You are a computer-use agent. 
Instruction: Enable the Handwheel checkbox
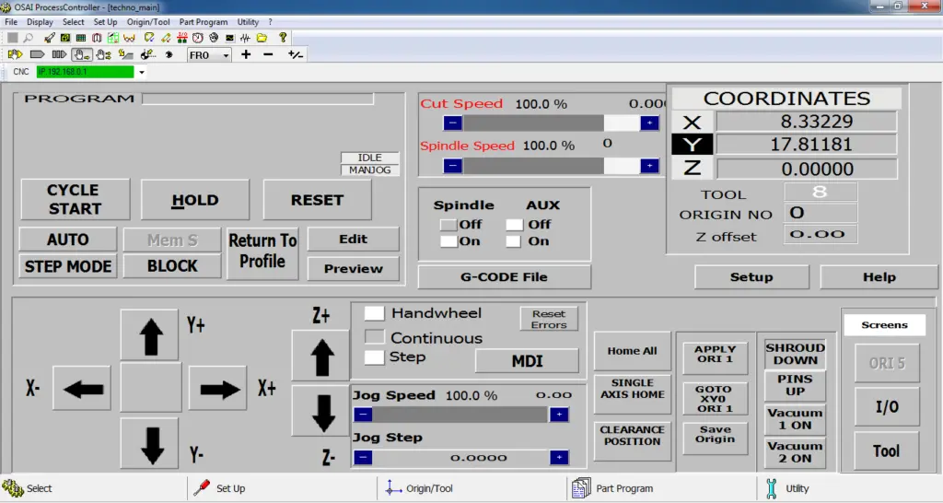point(374,314)
